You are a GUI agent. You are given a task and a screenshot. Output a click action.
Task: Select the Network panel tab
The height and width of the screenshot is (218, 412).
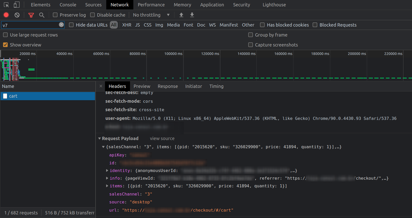120,5
